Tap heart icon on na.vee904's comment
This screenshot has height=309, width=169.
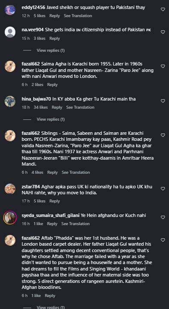click(x=163, y=32)
